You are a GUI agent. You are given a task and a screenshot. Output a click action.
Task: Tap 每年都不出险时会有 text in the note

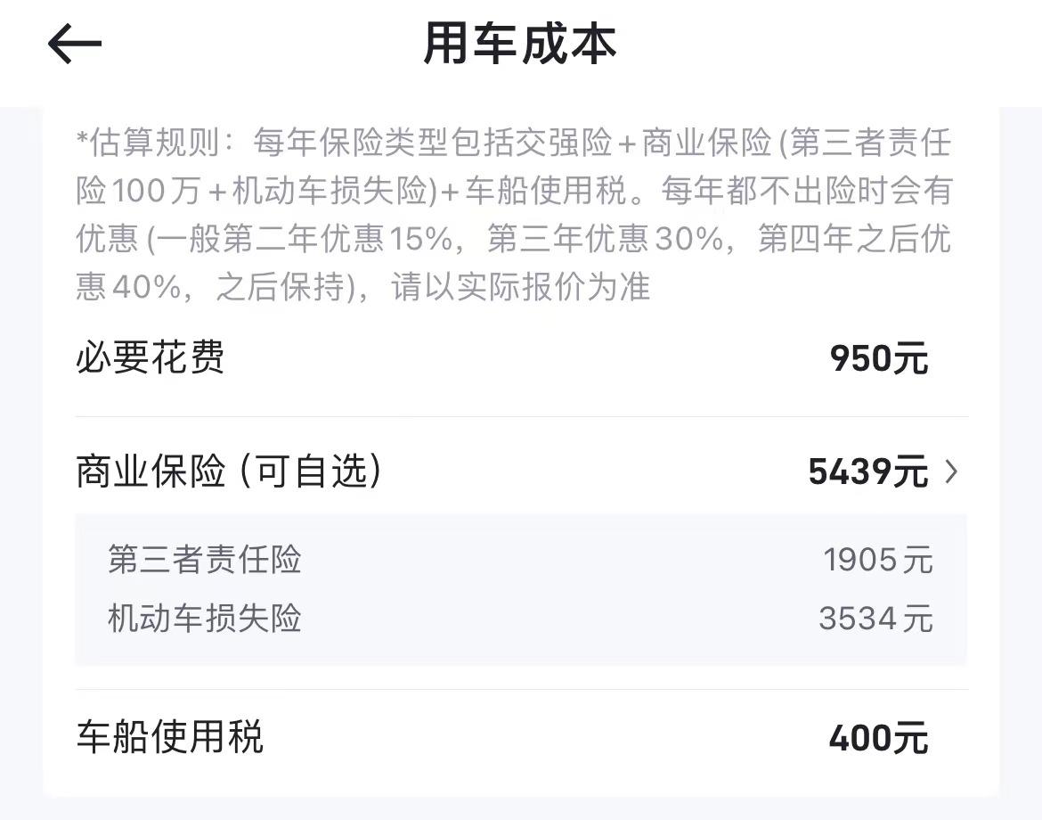[806, 190]
